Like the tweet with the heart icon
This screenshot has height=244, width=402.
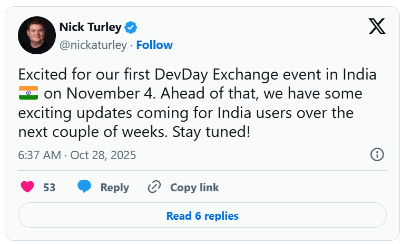pos(27,187)
